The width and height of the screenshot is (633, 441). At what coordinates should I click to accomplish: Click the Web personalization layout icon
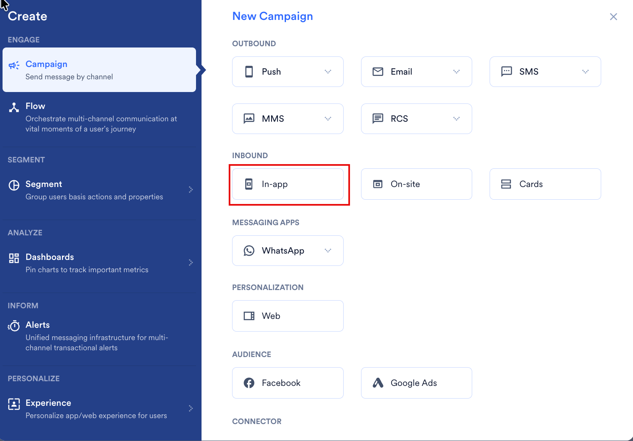(249, 316)
